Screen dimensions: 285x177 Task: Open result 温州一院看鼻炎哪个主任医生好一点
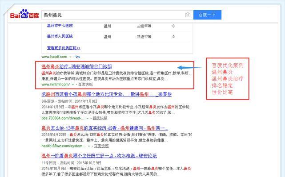click(99, 156)
